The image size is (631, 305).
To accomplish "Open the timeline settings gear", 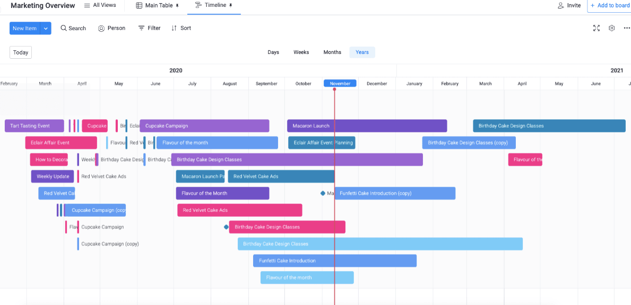I will coord(612,28).
